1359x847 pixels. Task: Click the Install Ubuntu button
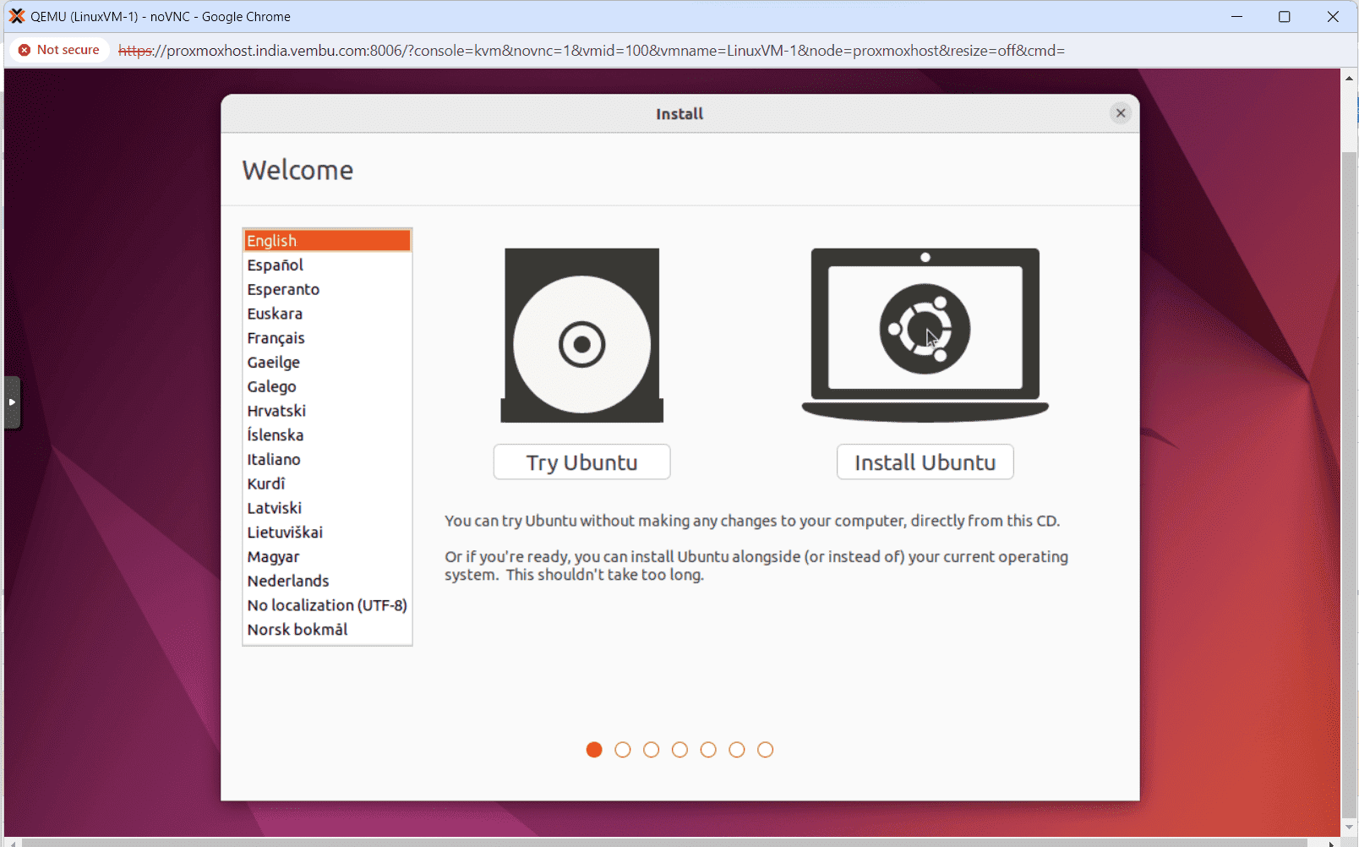coord(925,462)
